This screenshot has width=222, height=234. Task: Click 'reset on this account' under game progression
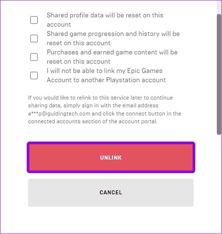click(78, 43)
